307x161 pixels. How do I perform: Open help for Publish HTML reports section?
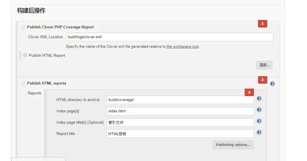tap(272, 84)
